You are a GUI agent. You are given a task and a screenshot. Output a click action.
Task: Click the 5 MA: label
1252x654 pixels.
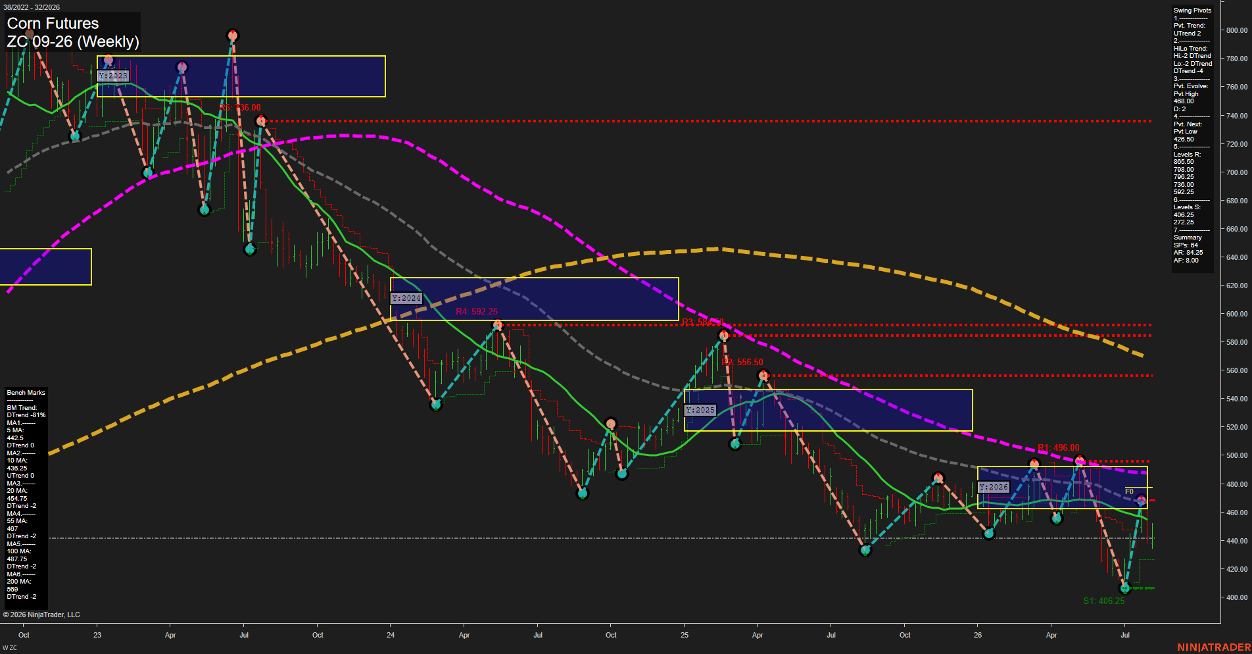point(15,430)
